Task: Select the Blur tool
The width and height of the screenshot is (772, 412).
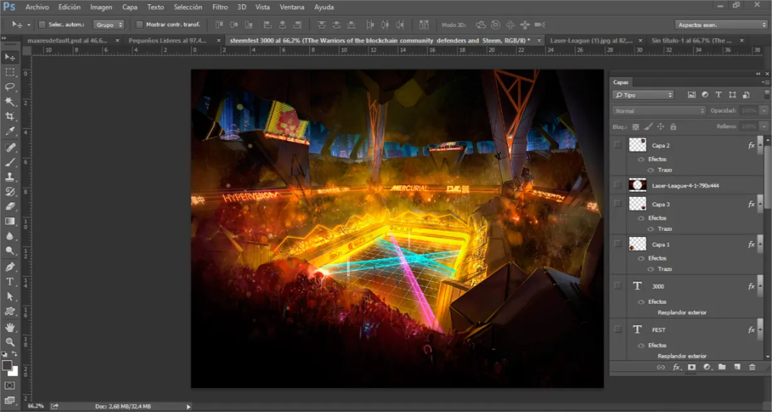Action: point(10,236)
